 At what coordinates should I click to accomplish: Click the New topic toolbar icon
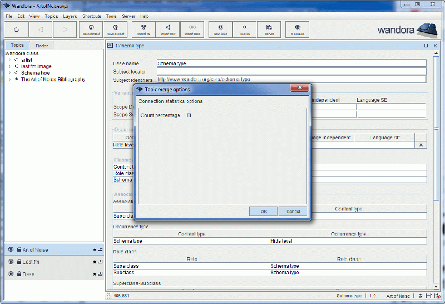220,29
